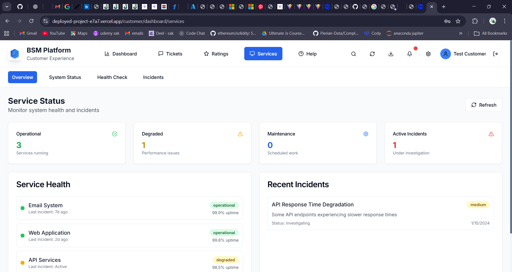Screen dimensions: 512x272
Task: Open the Degraded summary card
Action: (x=192, y=143)
